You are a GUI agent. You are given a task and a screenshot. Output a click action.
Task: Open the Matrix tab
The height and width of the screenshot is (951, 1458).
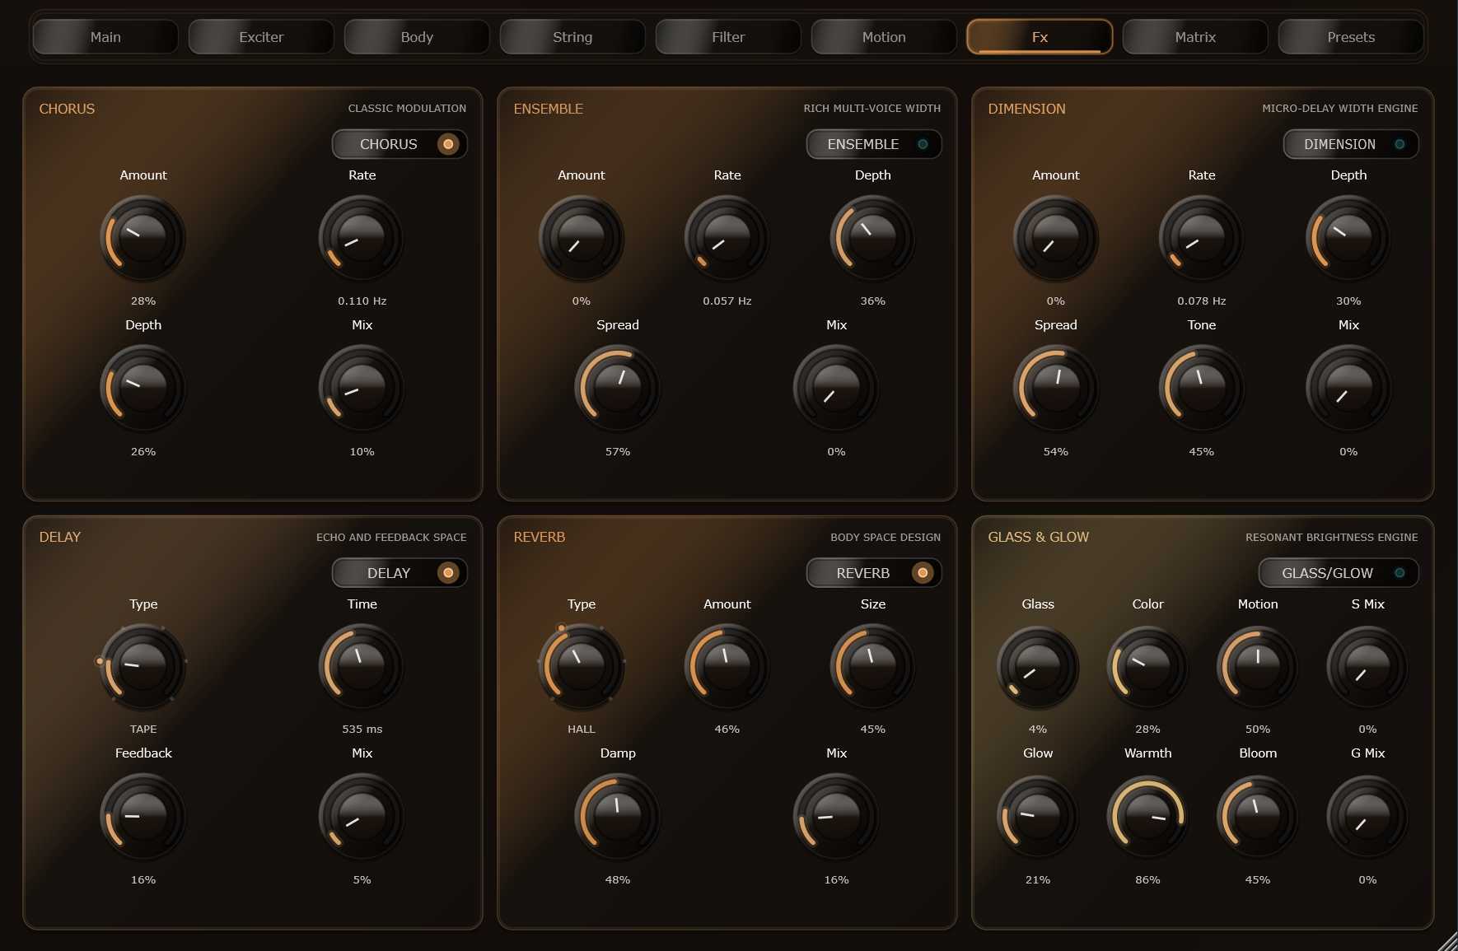coord(1195,37)
